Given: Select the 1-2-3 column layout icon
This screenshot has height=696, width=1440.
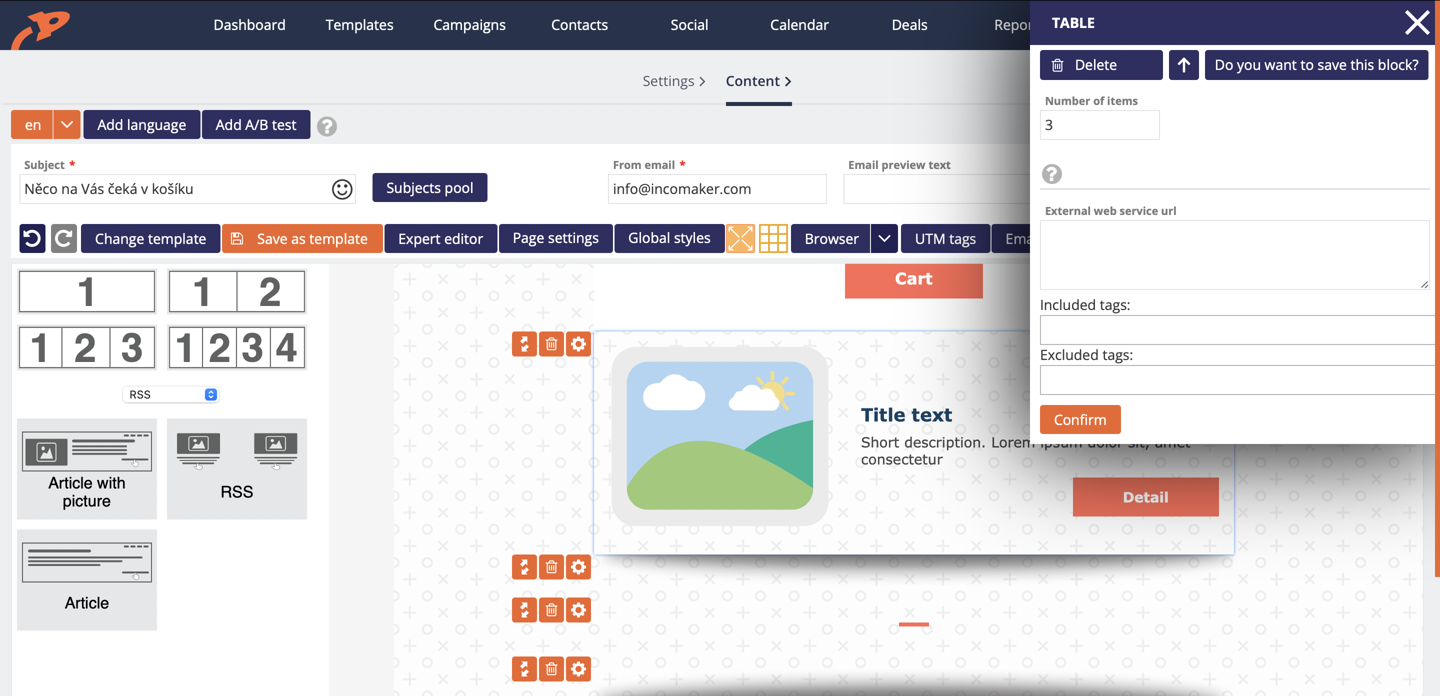Looking at the screenshot, I should click(87, 347).
